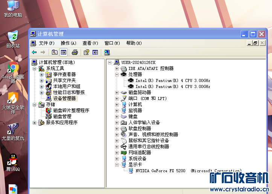Select the 回收站 recycle bin icon

point(13,39)
